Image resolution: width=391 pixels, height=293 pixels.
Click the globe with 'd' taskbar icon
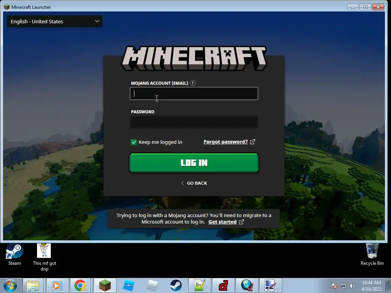click(x=247, y=285)
